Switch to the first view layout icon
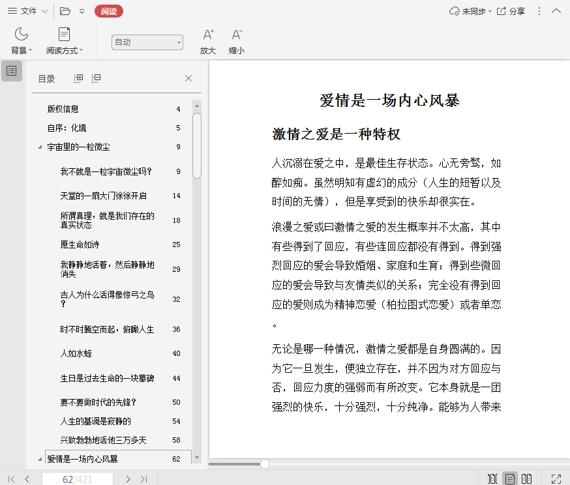The height and width of the screenshot is (485, 570). coord(492,479)
